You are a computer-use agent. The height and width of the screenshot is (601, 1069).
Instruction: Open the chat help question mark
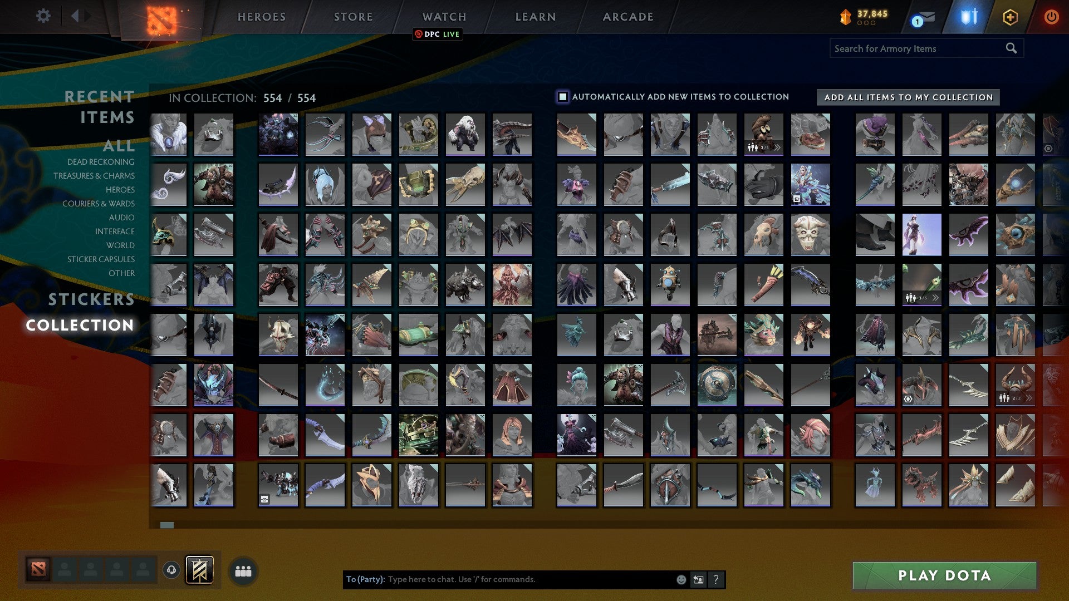(715, 579)
